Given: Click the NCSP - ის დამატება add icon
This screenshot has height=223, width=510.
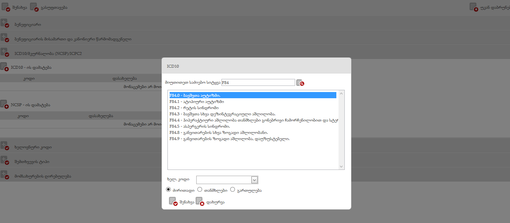Looking at the screenshot, I should (x=4, y=105).
